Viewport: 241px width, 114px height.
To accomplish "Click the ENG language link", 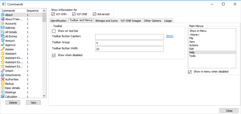I will 170,36.
